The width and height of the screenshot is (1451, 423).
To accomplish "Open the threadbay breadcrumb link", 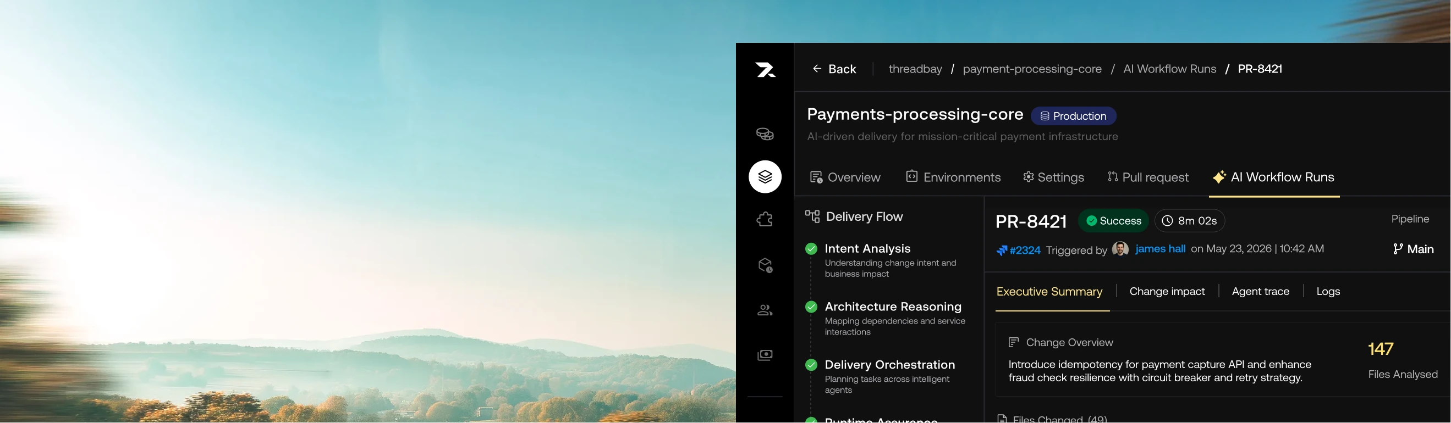I will [915, 69].
